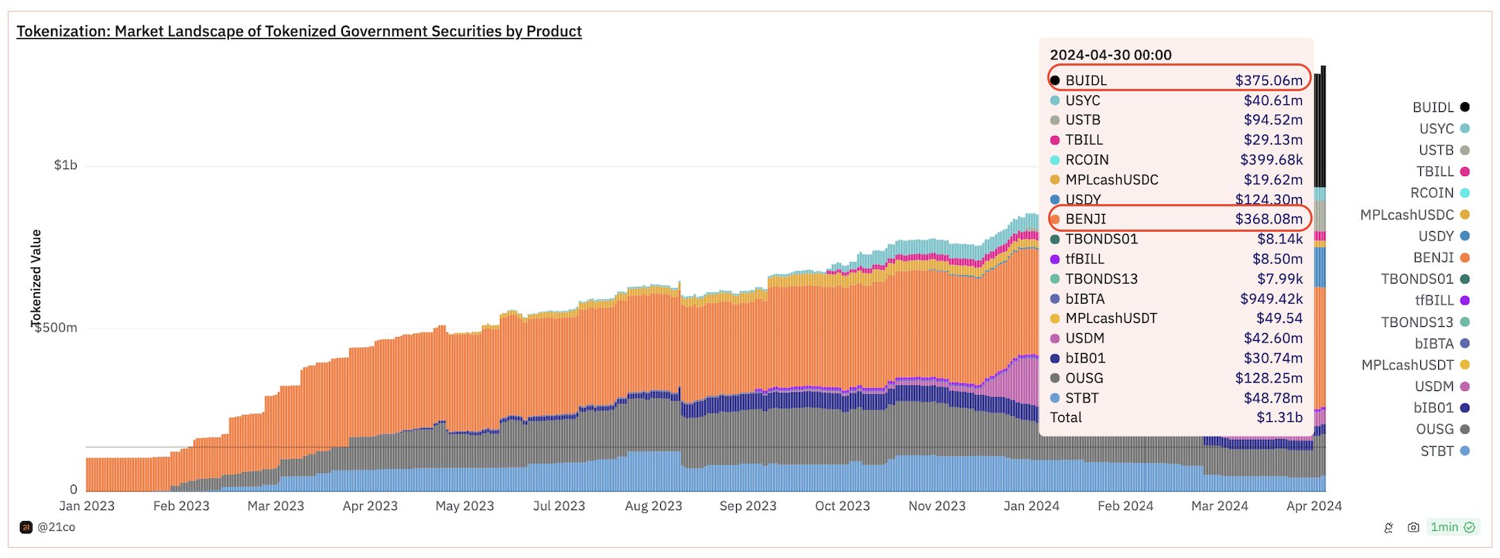This screenshot has height=558, width=1500.
Task: Click the green verified checkmark badge
Action: pos(1470,527)
